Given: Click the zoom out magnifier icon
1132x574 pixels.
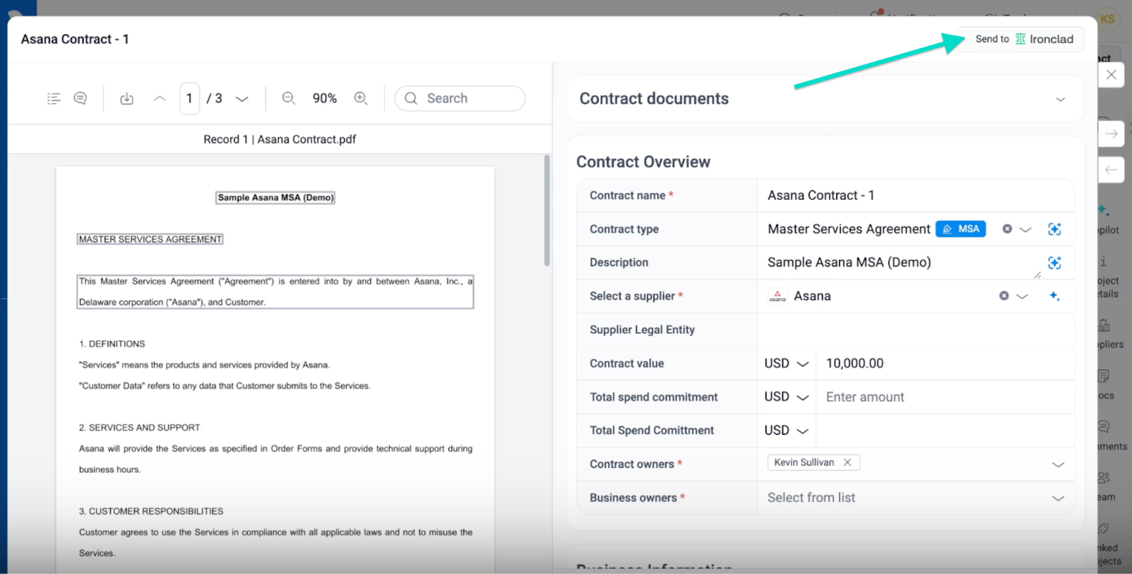Looking at the screenshot, I should click(x=289, y=99).
